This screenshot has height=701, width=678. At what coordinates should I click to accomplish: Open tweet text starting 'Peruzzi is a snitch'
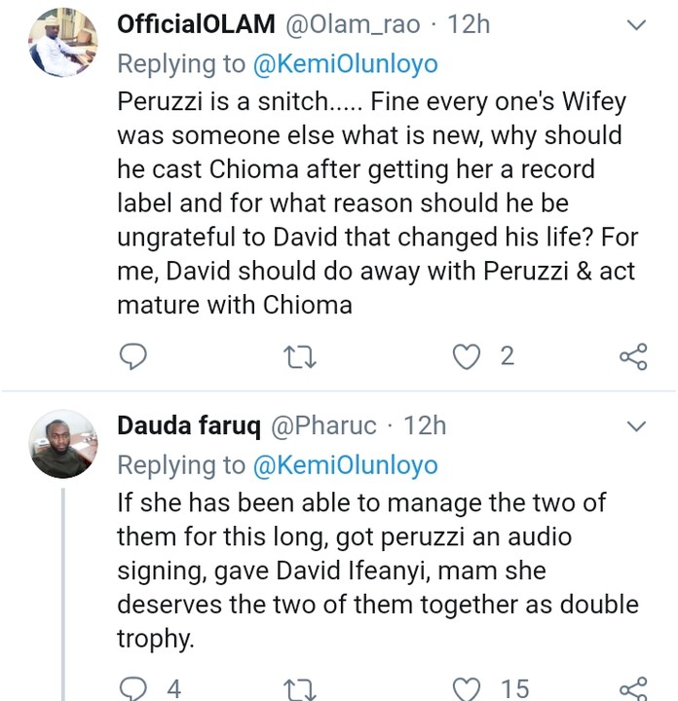[378, 203]
